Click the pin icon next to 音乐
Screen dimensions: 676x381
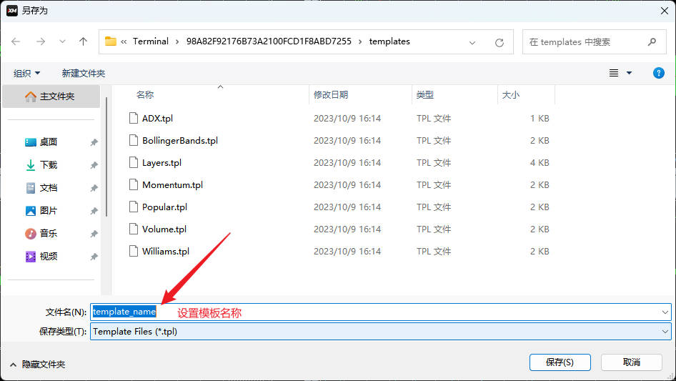click(x=94, y=234)
